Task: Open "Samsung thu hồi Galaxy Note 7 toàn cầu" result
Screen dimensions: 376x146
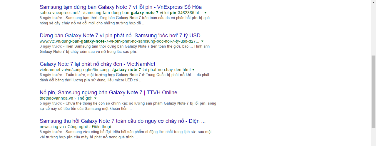Action: tap(122, 121)
